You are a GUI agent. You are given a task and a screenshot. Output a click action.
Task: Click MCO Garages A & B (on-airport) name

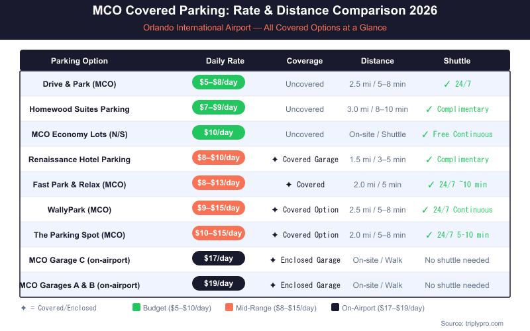[x=80, y=285]
